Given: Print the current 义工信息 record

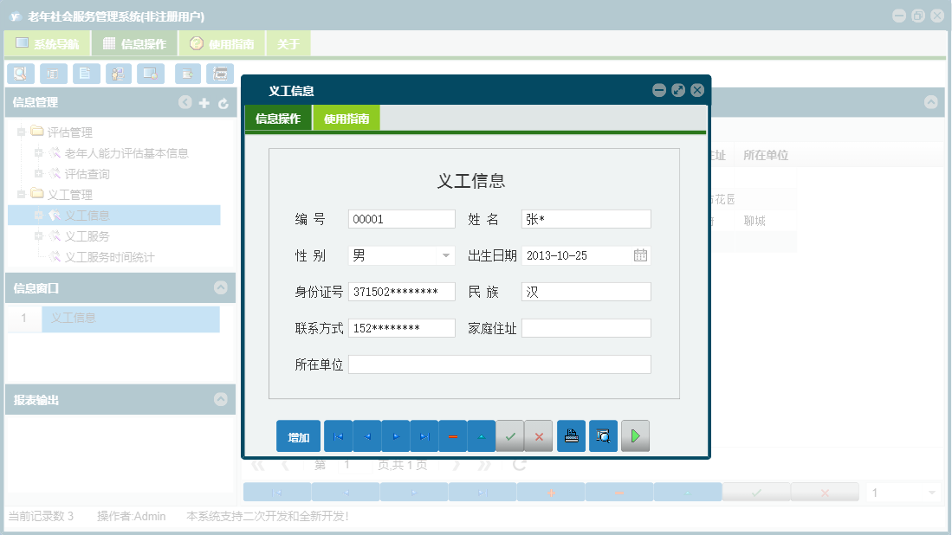Looking at the screenshot, I should tap(571, 435).
